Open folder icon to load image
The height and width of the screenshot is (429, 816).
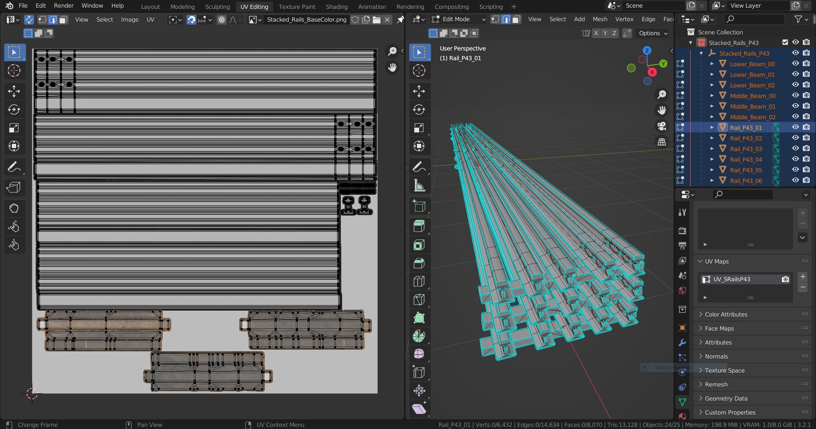(x=377, y=20)
